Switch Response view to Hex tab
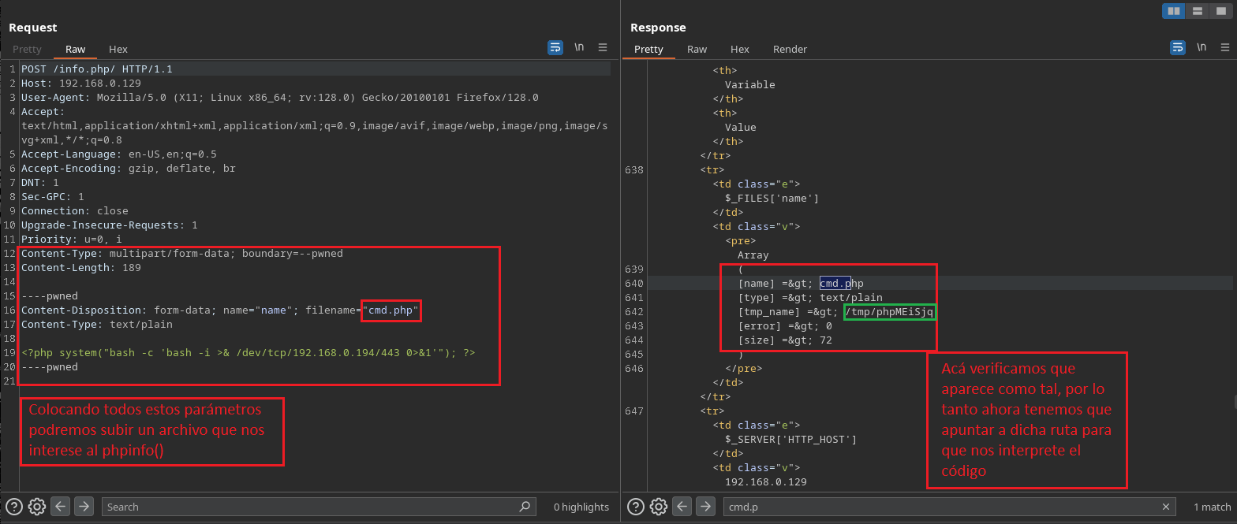 740,49
